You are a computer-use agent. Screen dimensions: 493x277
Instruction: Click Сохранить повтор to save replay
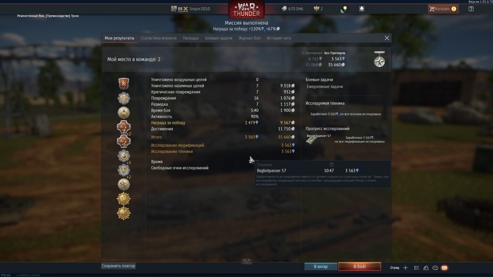coord(119,266)
